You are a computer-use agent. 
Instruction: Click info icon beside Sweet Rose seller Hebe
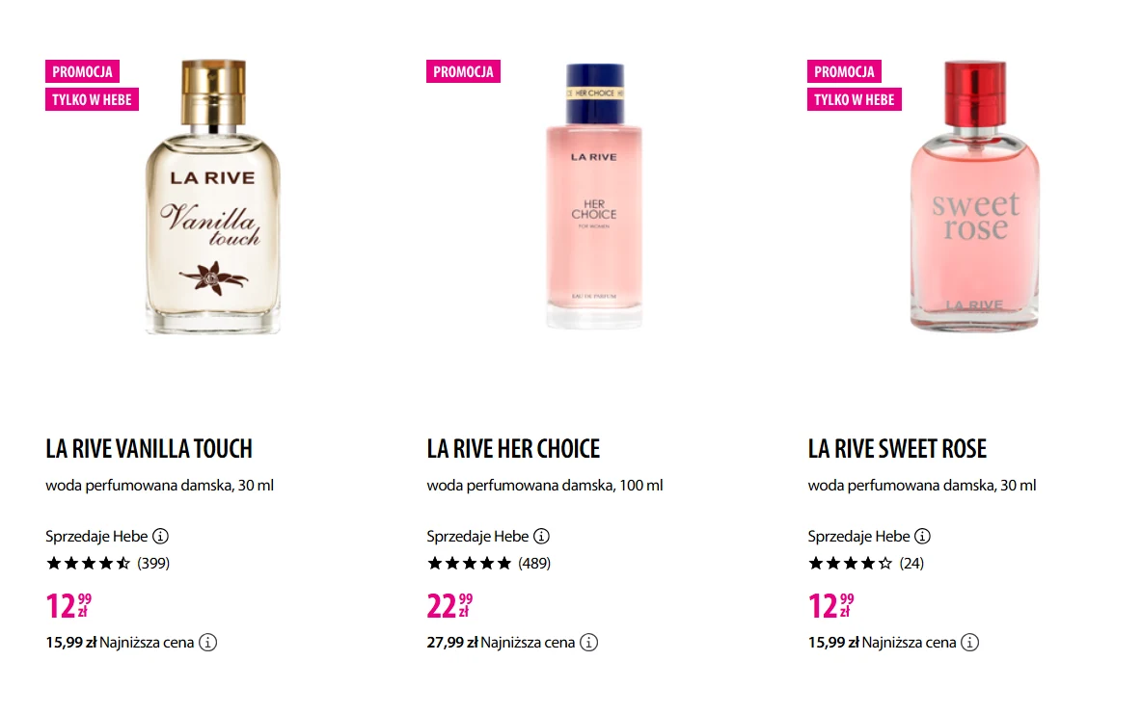(923, 537)
